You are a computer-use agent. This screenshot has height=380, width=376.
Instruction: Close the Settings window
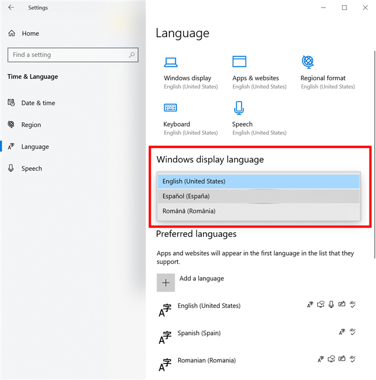coord(365,8)
